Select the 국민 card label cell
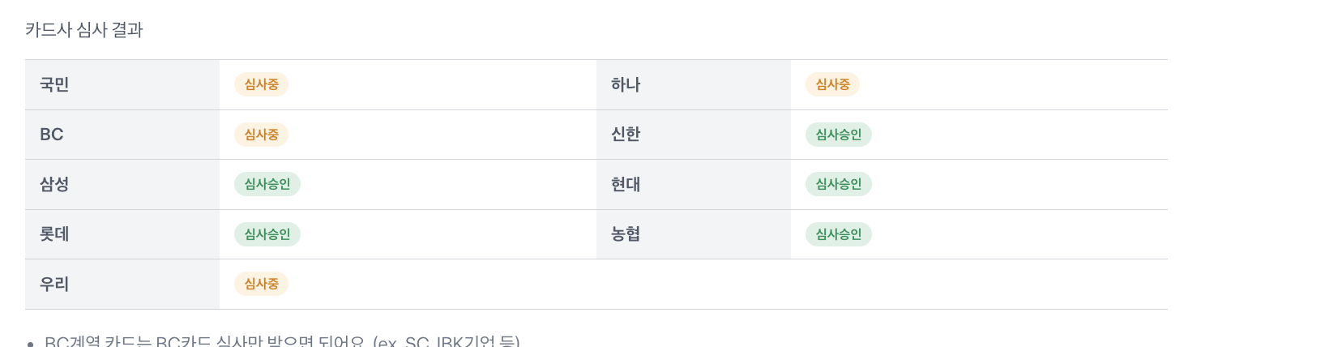This screenshot has height=347, width=1342. (x=55, y=84)
